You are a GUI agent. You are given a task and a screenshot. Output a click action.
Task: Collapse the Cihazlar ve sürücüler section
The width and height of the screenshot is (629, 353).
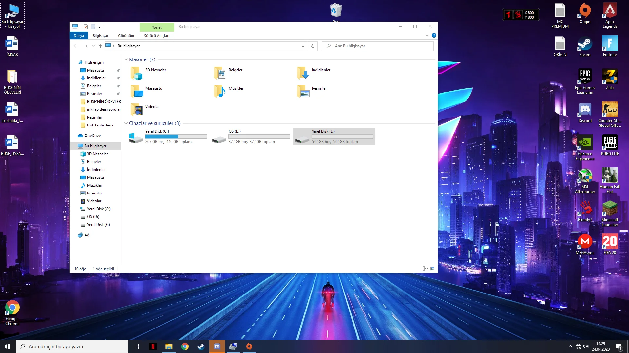126,123
